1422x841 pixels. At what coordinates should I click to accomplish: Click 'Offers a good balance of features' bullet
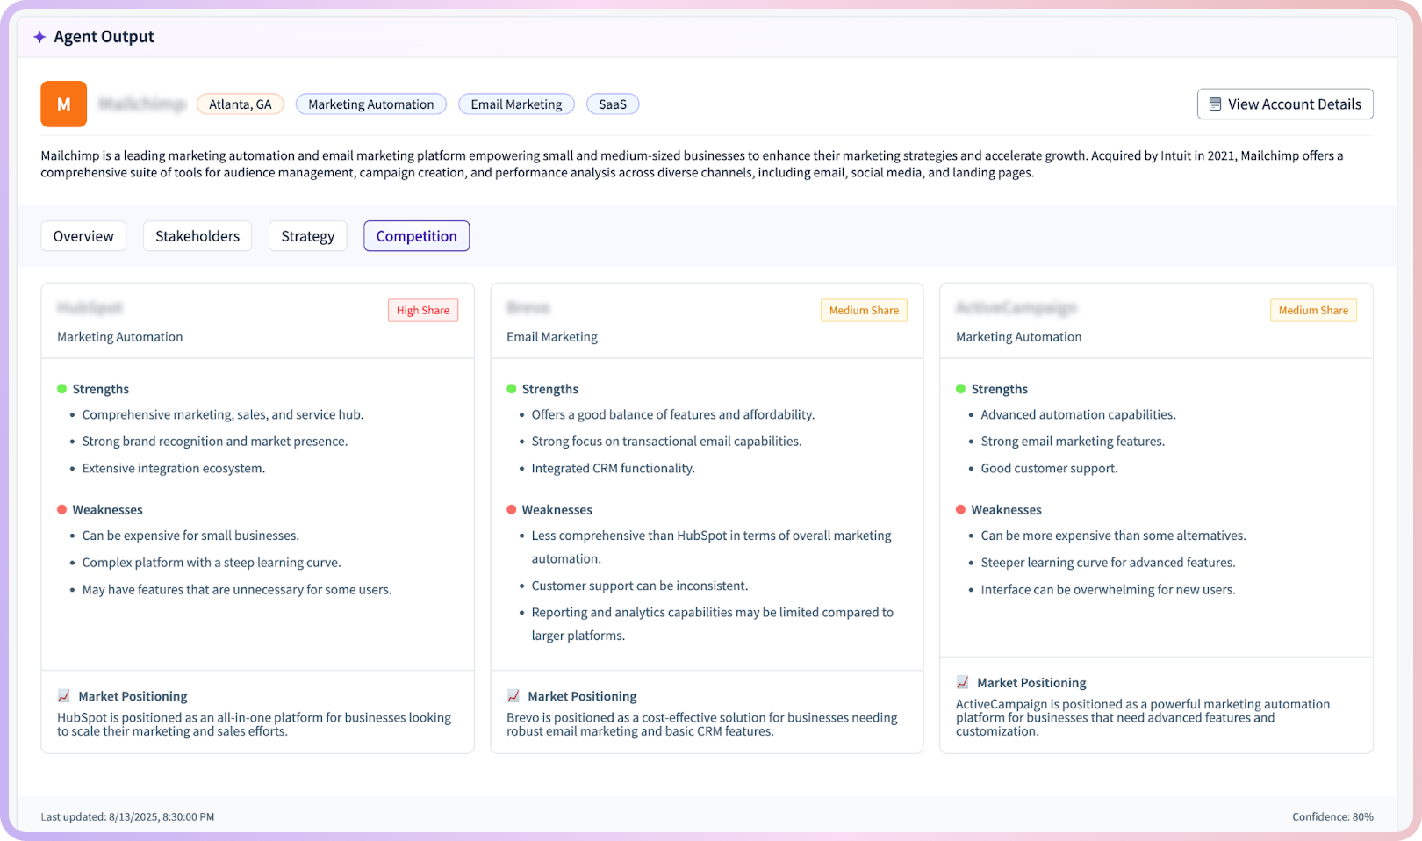(x=673, y=415)
